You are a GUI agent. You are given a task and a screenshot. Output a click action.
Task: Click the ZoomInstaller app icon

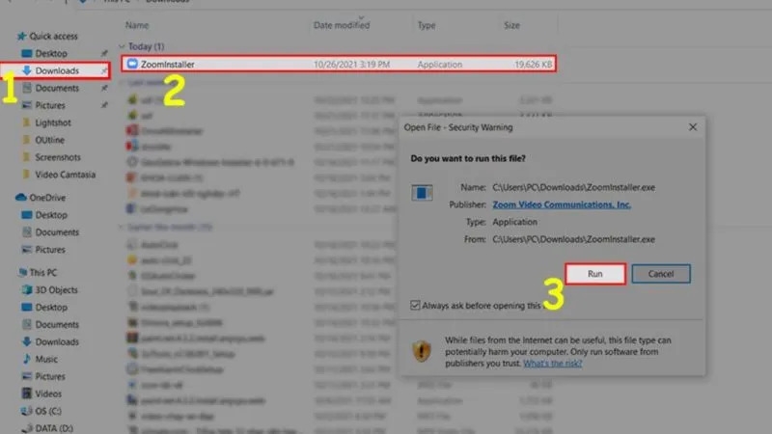pos(132,64)
